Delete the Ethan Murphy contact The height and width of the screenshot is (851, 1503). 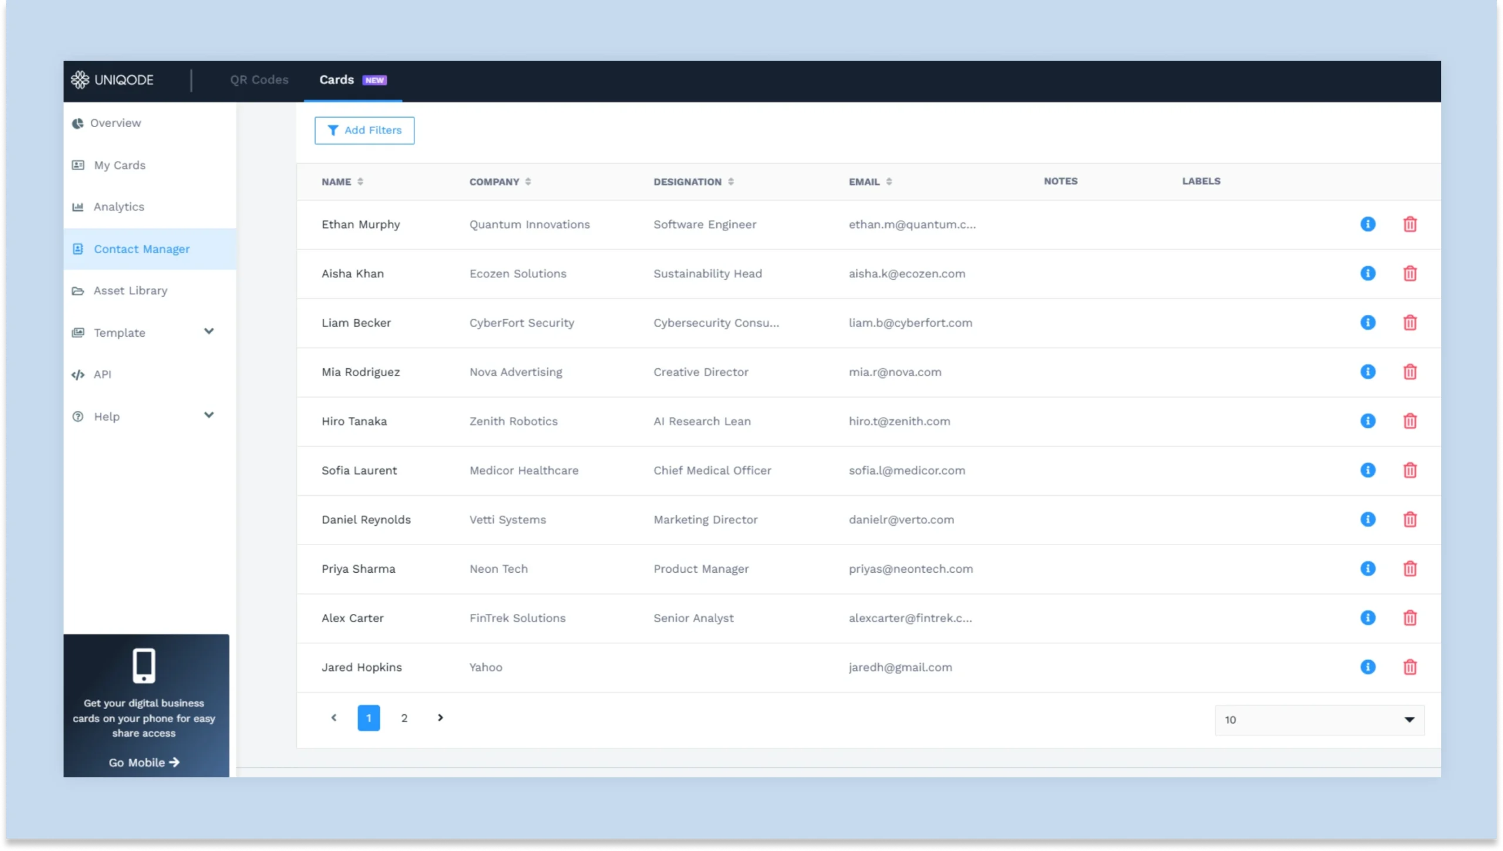1409,224
